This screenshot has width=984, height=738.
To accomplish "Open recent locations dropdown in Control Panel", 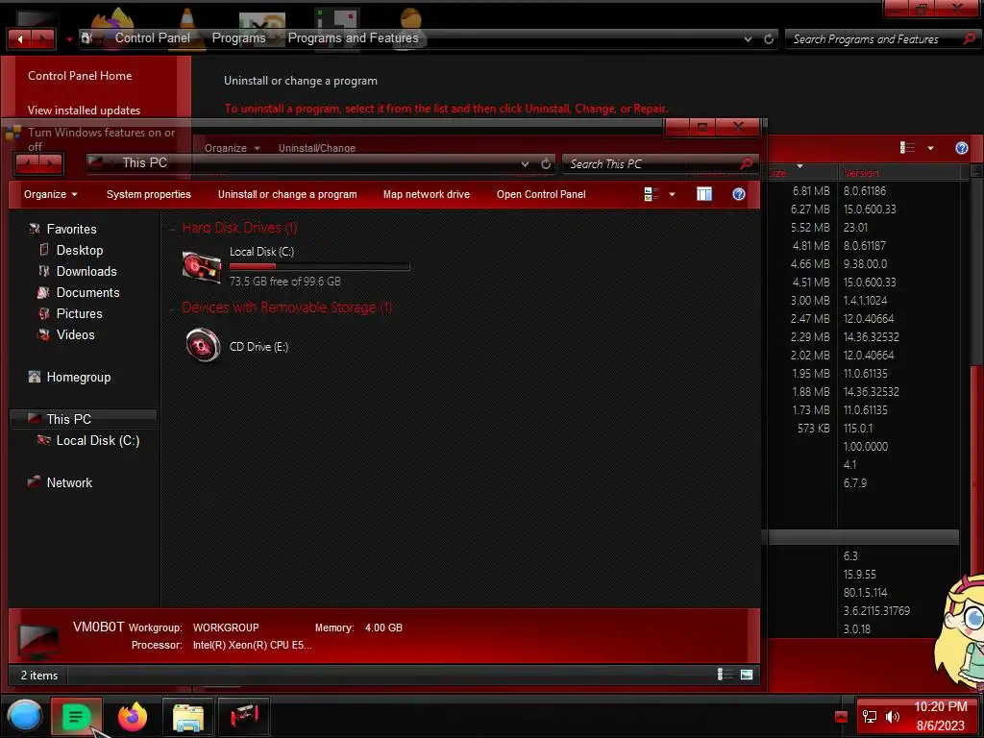I will tap(69, 39).
